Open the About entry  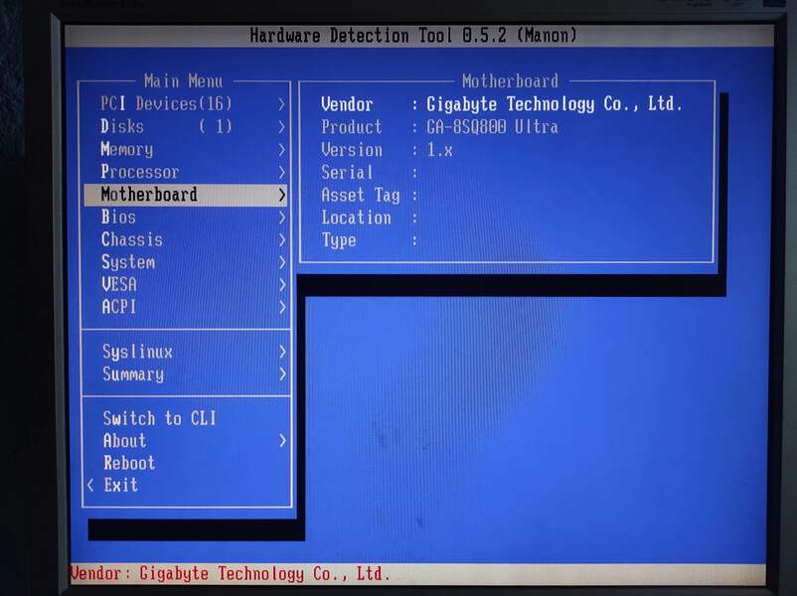[186, 440]
